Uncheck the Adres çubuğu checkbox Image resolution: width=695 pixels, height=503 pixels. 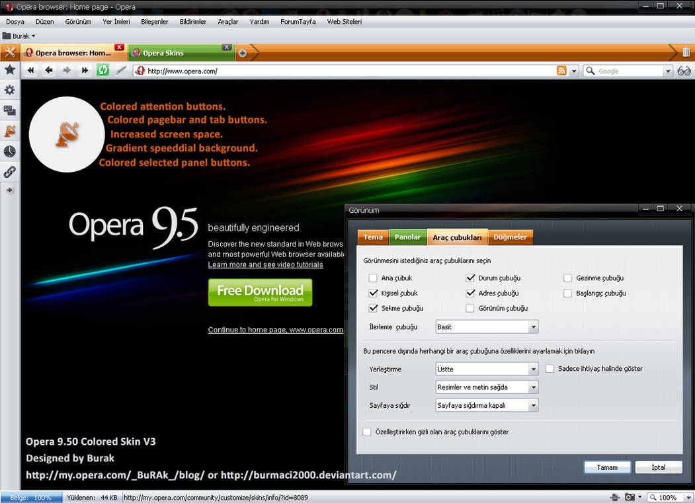pyautogui.click(x=470, y=293)
